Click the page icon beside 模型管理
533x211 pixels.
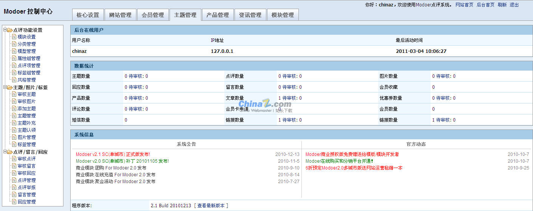(14, 51)
